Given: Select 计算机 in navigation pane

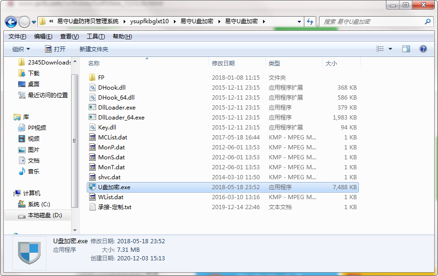Looking at the screenshot, I should pyautogui.click(x=27, y=193).
